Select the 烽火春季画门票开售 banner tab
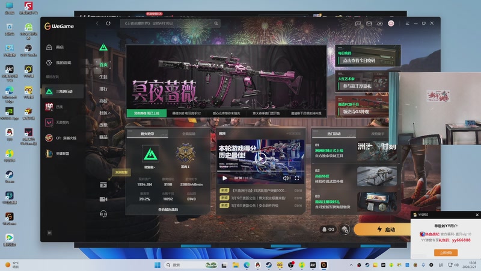 tap(266, 113)
